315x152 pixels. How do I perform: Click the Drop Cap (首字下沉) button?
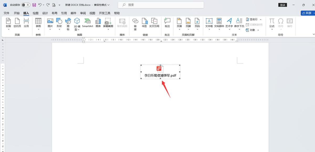[x=239, y=24]
